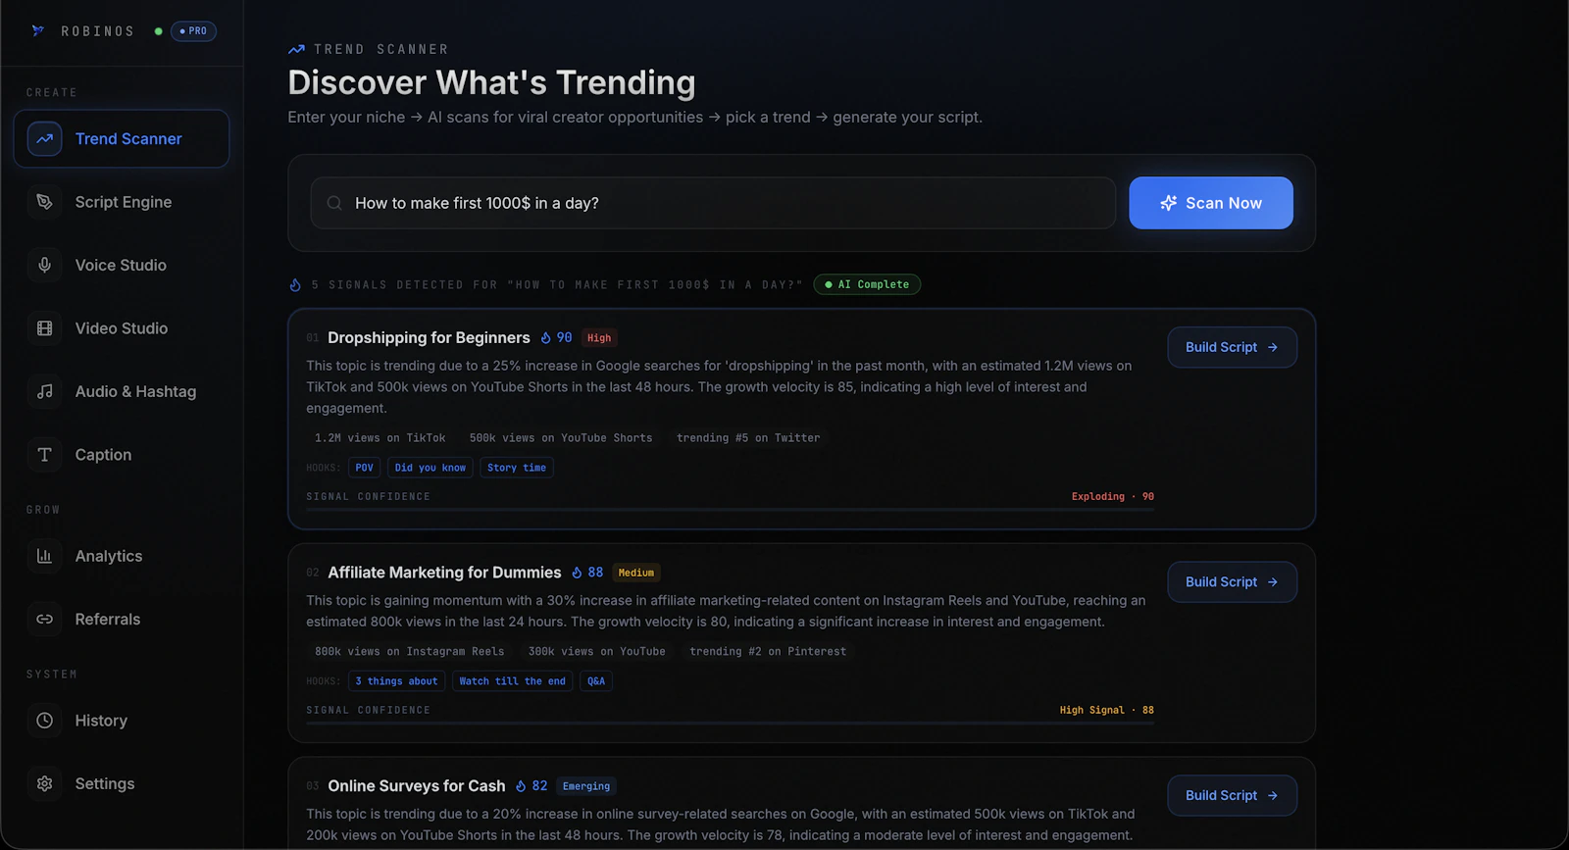Click the niche search input field
The image size is (1569, 850).
[713, 203]
